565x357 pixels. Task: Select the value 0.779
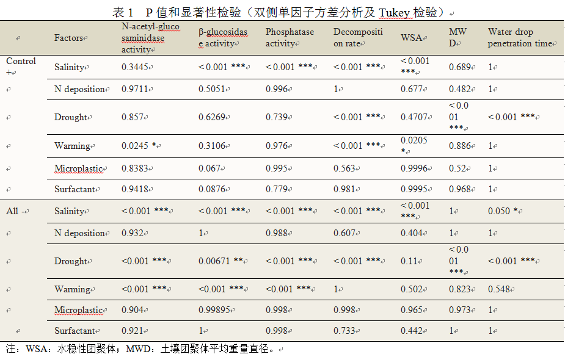coord(277,189)
